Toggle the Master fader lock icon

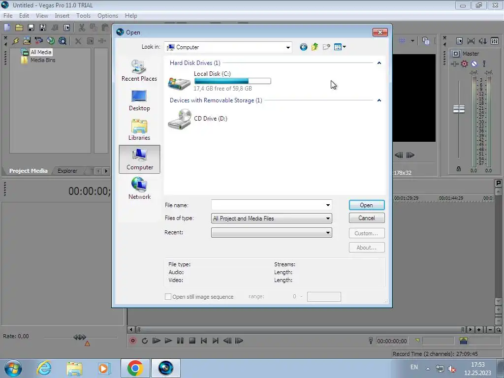[459, 169]
